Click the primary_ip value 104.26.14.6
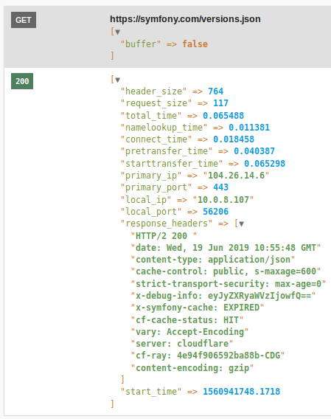331x419 pixels. pos(236,176)
